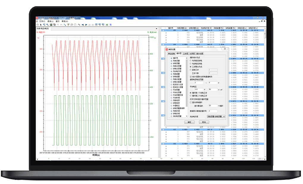Toggle the 放电容量 checkbox in list
This screenshot has height=184, width=303.
pyautogui.click(x=171, y=63)
